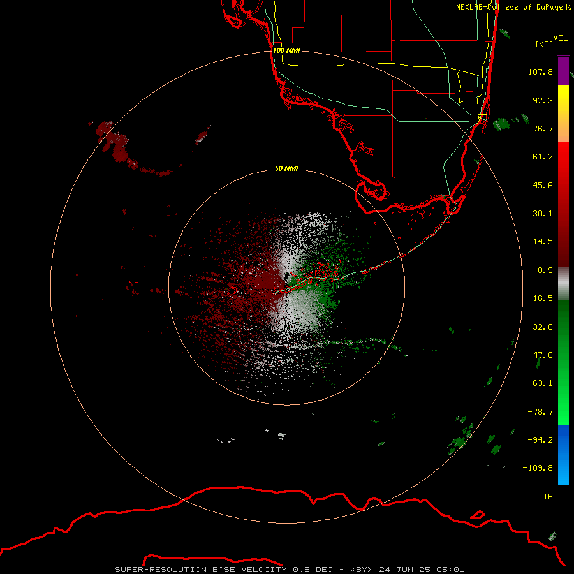Select the 92.3 legend value
Screen dimensions: 574x574
click(543, 100)
